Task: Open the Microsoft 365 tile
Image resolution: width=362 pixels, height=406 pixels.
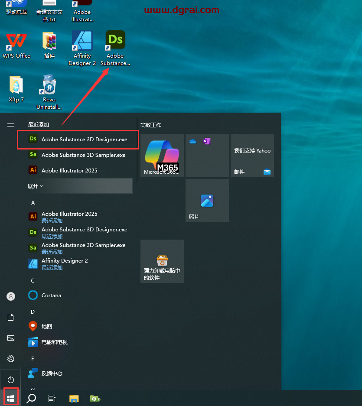Action: (162, 156)
